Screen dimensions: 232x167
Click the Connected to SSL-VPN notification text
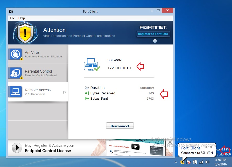click(x=197, y=153)
